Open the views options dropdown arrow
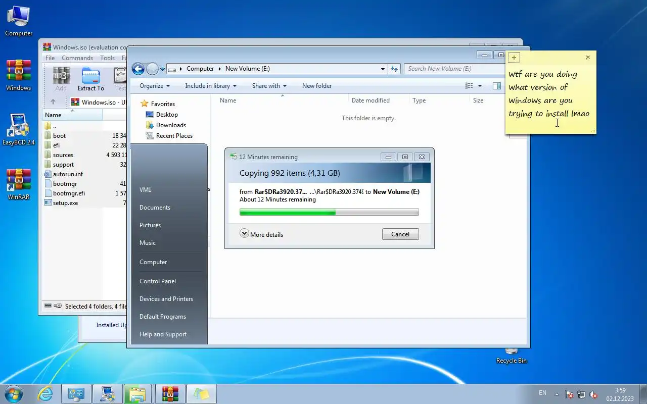647x404 pixels. point(480,86)
